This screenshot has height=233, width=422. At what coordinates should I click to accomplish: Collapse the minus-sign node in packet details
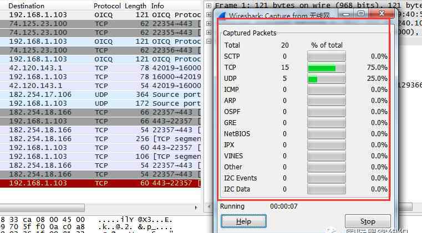(209, 42)
